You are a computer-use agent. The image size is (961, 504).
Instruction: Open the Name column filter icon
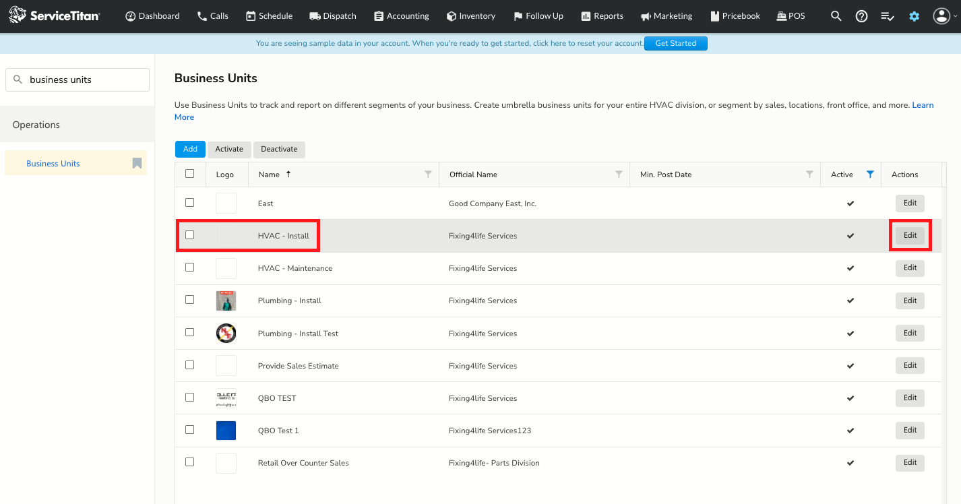(428, 174)
